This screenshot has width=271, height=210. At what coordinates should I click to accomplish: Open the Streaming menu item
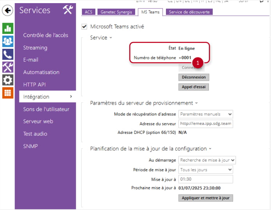(x=35, y=48)
